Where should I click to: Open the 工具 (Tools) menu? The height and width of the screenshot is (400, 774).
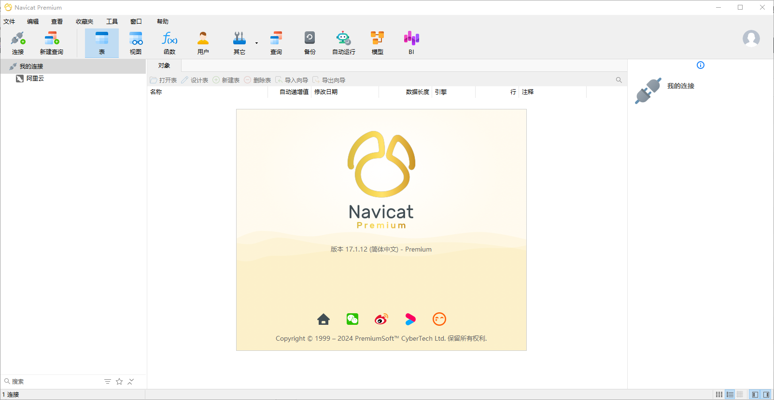(x=112, y=22)
